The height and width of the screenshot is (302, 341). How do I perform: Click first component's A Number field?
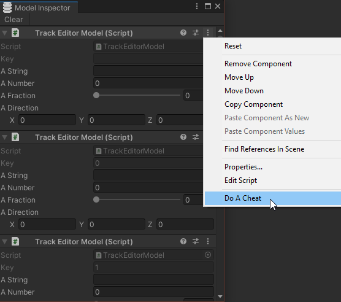(148, 83)
